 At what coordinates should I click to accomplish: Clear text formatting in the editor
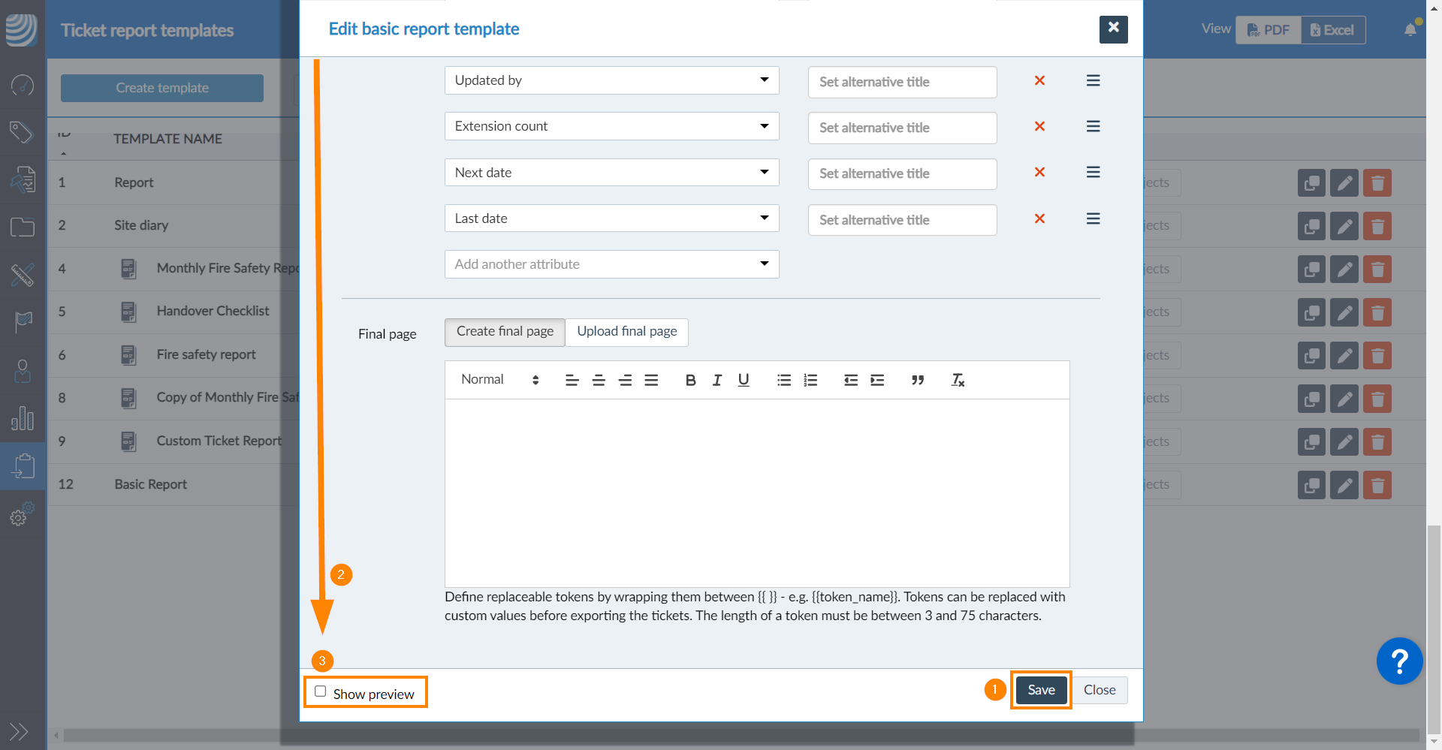click(958, 380)
